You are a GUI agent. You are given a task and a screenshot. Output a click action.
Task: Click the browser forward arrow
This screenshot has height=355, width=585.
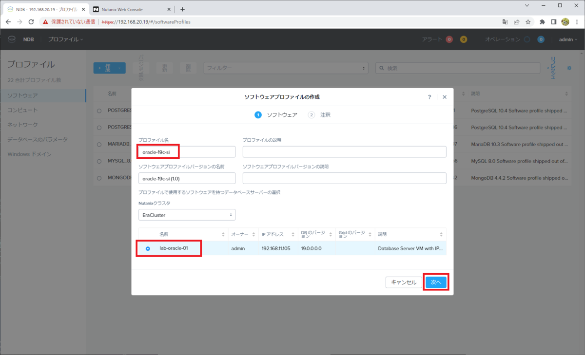(19, 22)
